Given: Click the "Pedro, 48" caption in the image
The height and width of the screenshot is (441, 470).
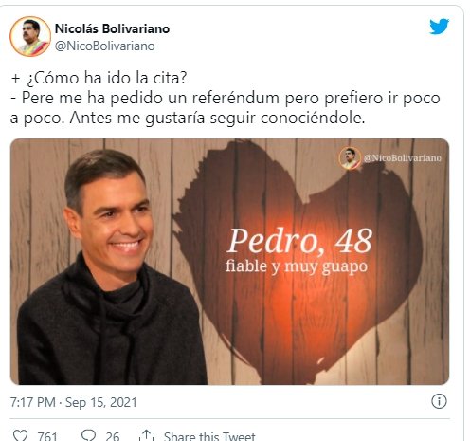Looking at the screenshot, I should 299,241.
